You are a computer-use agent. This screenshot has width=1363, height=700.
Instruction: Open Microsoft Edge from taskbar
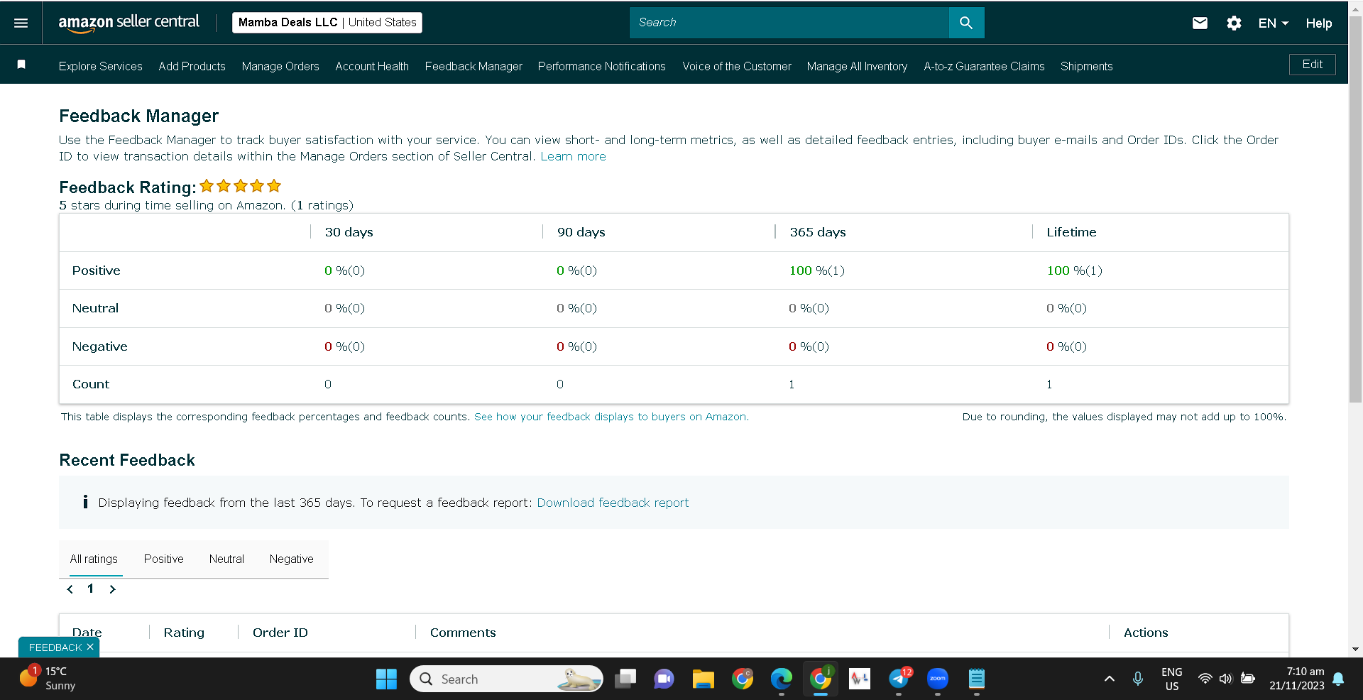(781, 679)
